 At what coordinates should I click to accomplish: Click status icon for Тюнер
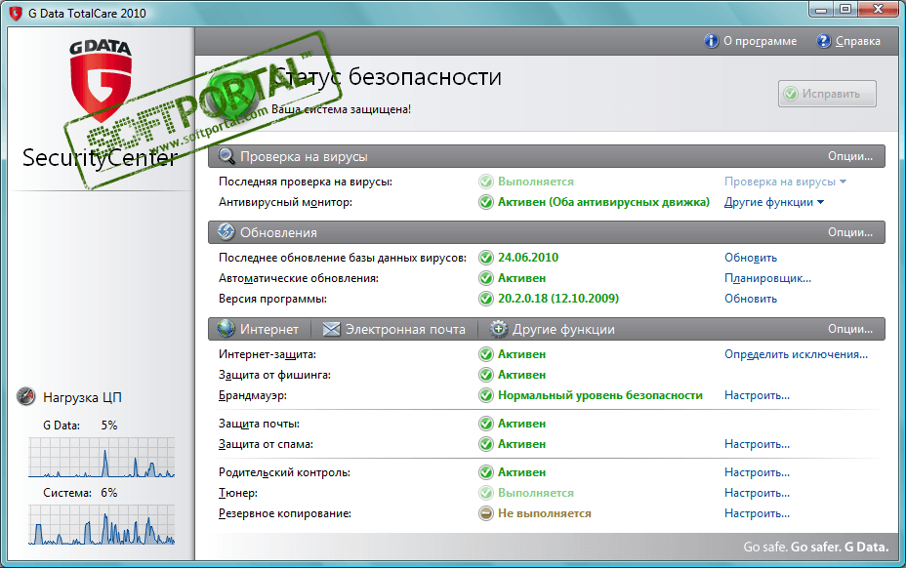pos(486,493)
